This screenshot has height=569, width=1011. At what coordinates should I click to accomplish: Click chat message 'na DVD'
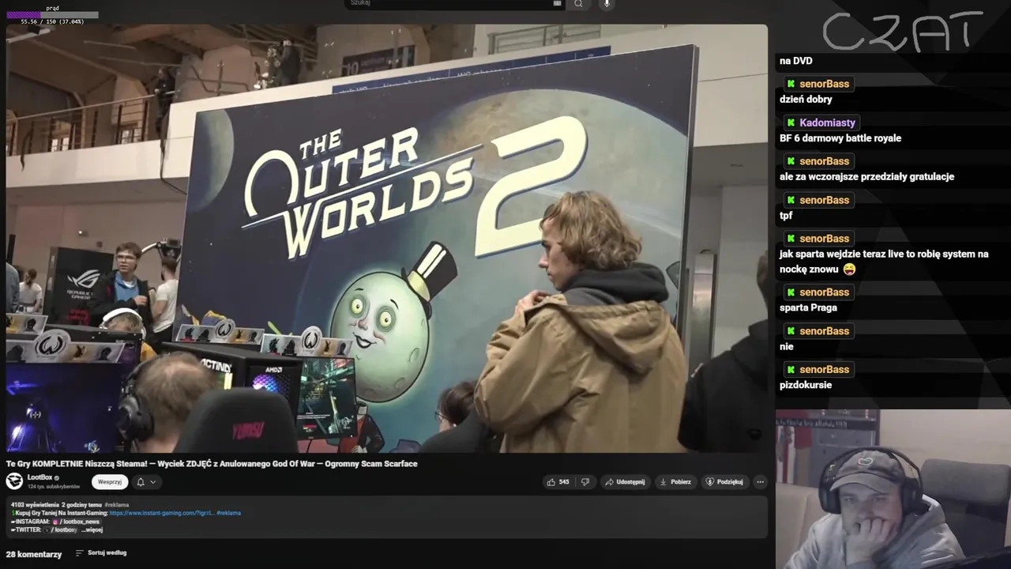(x=795, y=61)
